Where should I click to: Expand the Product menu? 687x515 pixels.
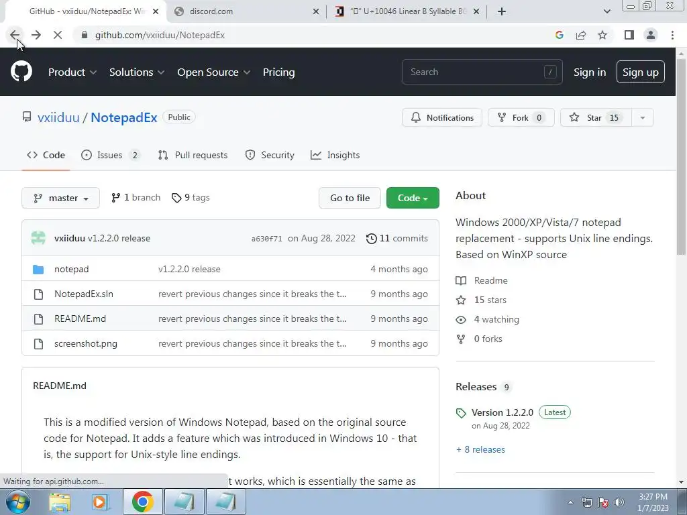72,72
